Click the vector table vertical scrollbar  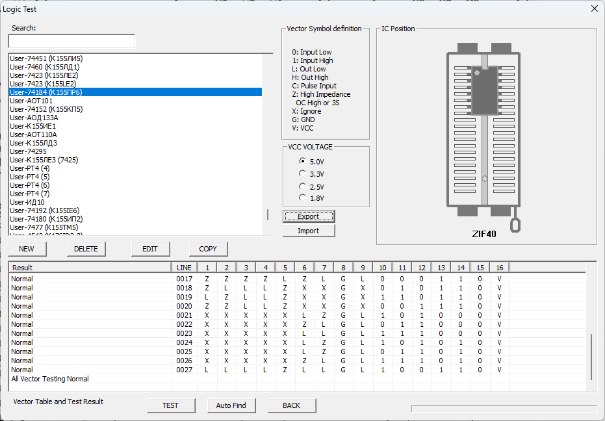click(591, 356)
